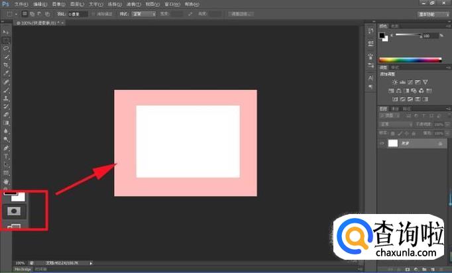Switch to the Swatches tab
The image size is (452, 273).
click(x=395, y=27)
